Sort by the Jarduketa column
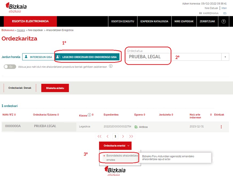Viewport: 233px width, 176px height. pos(172,115)
